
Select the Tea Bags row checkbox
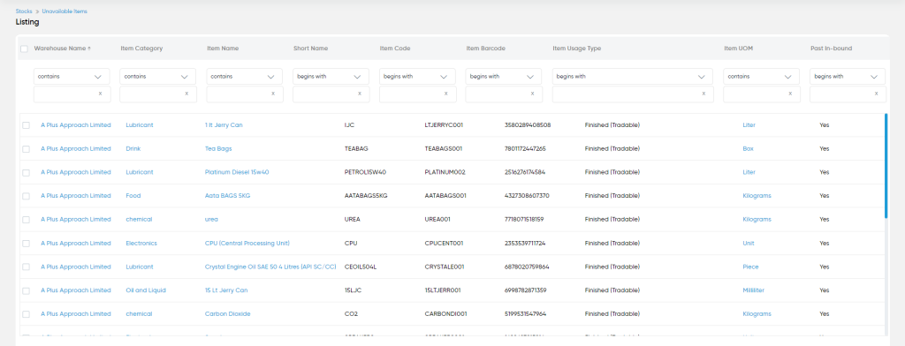pyautogui.click(x=26, y=149)
